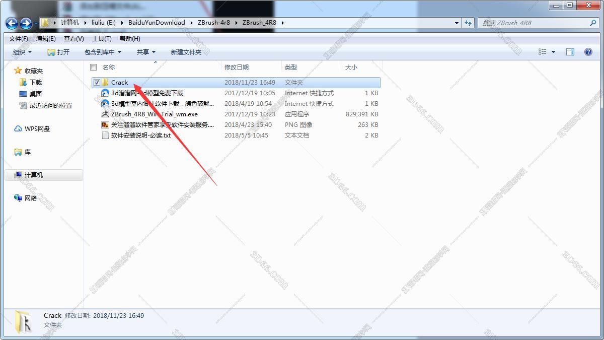Toggle the select-all checkbox in header

click(x=93, y=67)
